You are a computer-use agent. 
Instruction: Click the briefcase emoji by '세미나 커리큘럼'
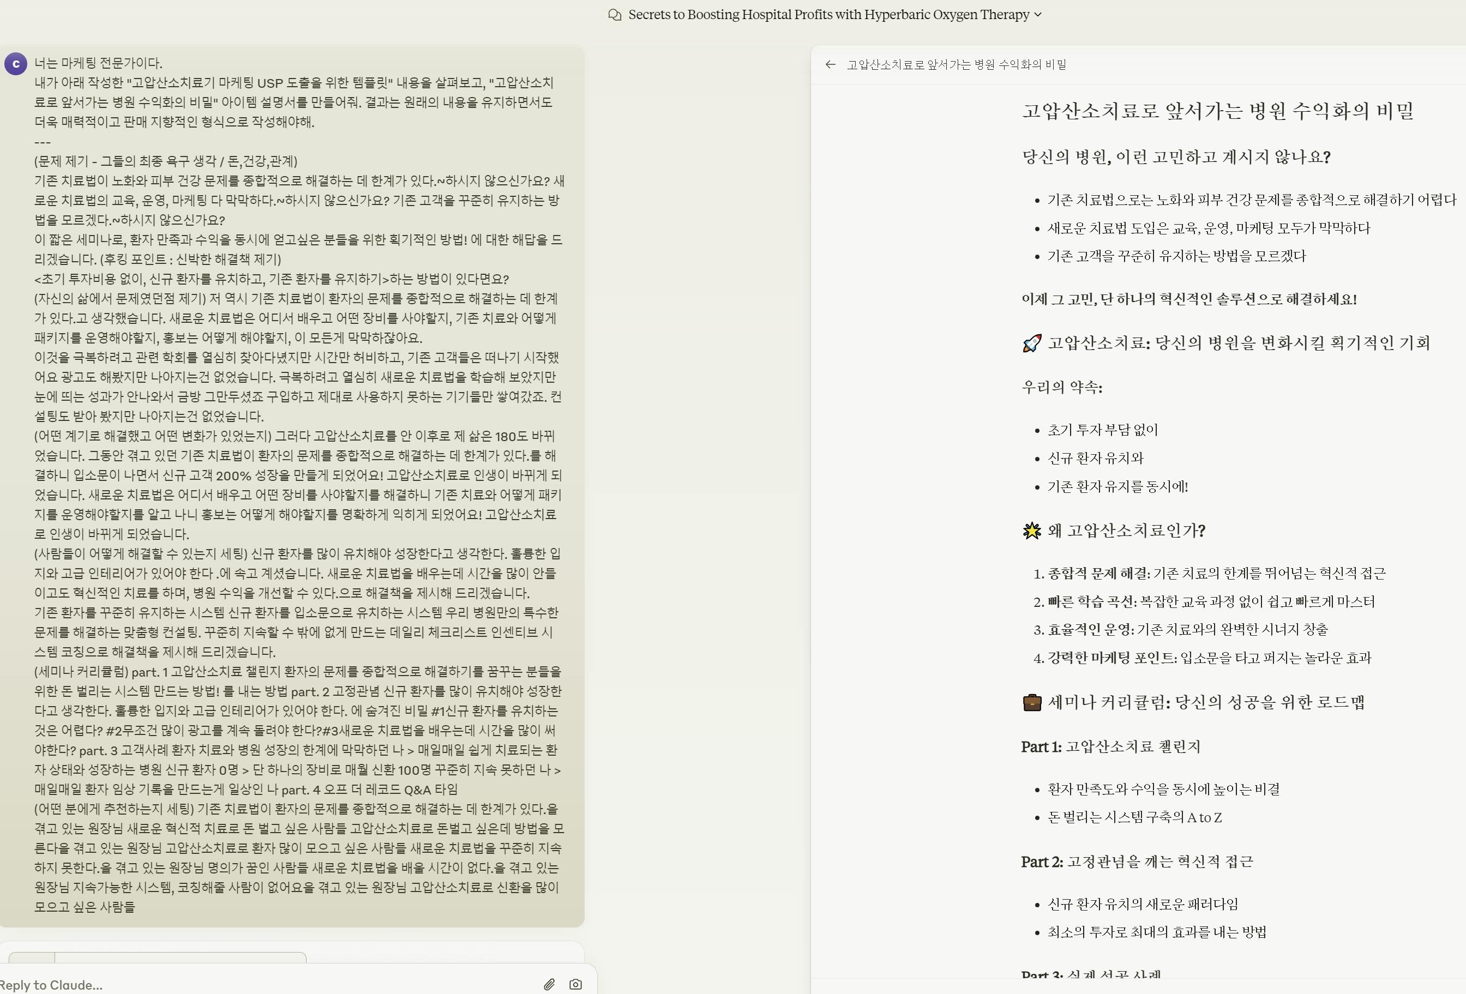(1032, 702)
